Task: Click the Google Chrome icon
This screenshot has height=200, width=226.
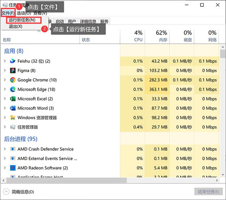Action: (x=13, y=80)
